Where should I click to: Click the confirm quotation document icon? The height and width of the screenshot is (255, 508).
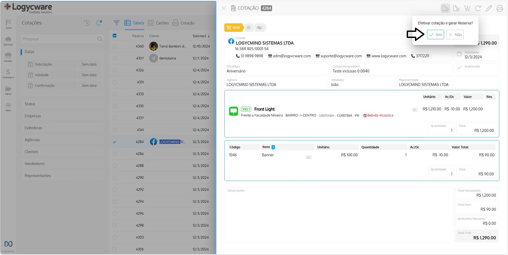445,8
